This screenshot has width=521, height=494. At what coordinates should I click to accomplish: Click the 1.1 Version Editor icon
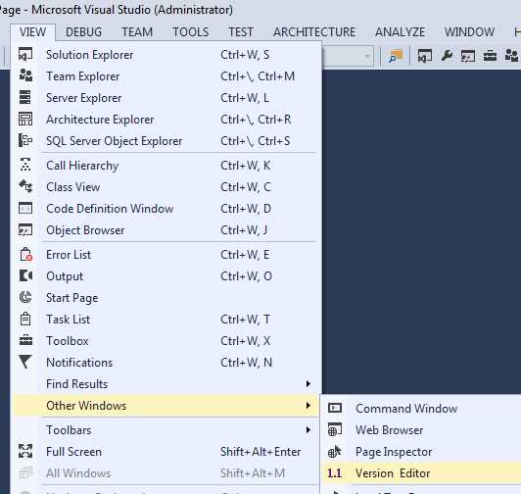(334, 473)
